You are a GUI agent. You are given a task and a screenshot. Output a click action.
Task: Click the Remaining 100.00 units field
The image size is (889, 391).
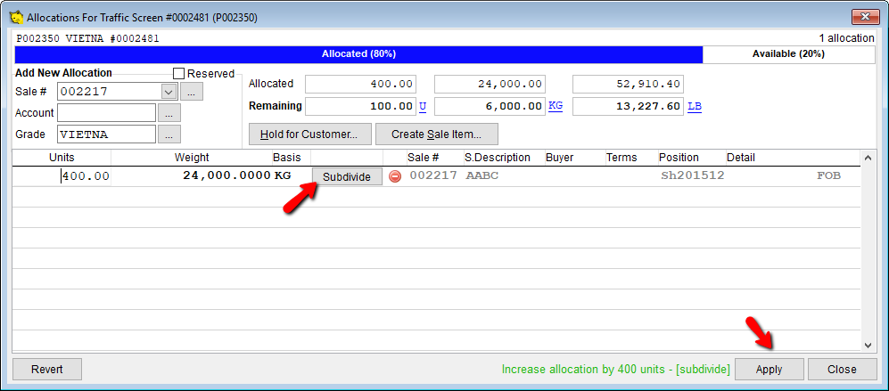(x=360, y=106)
